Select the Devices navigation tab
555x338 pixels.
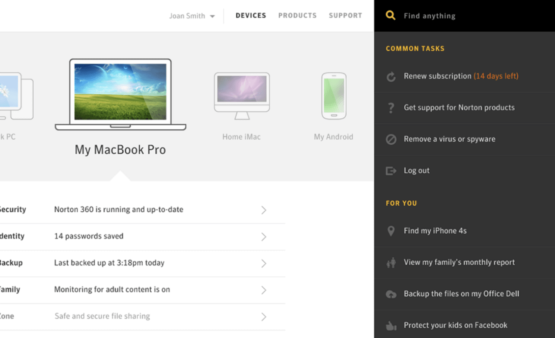[x=251, y=15]
